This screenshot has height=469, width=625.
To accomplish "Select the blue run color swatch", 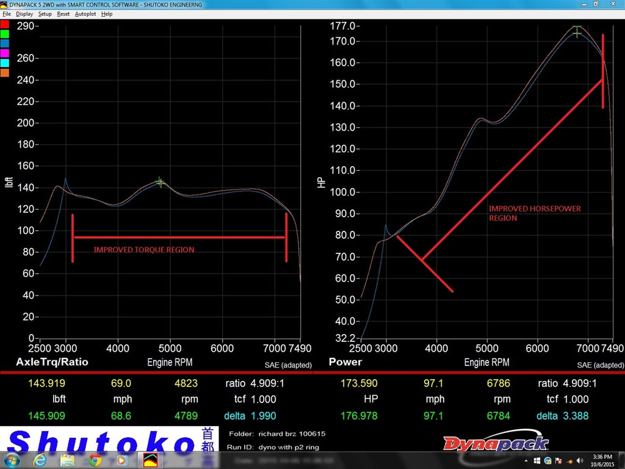I will (4, 44).
